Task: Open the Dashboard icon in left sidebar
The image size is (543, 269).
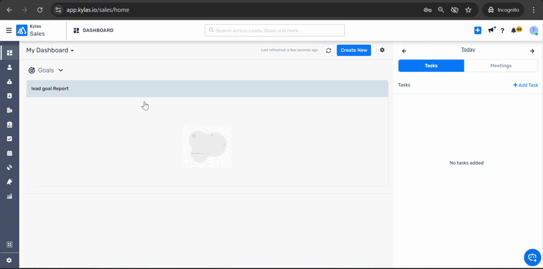Action: tap(10, 53)
